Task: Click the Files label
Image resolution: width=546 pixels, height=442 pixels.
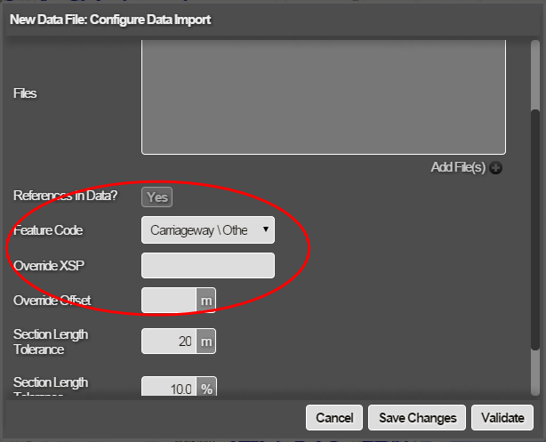Action: [x=25, y=92]
